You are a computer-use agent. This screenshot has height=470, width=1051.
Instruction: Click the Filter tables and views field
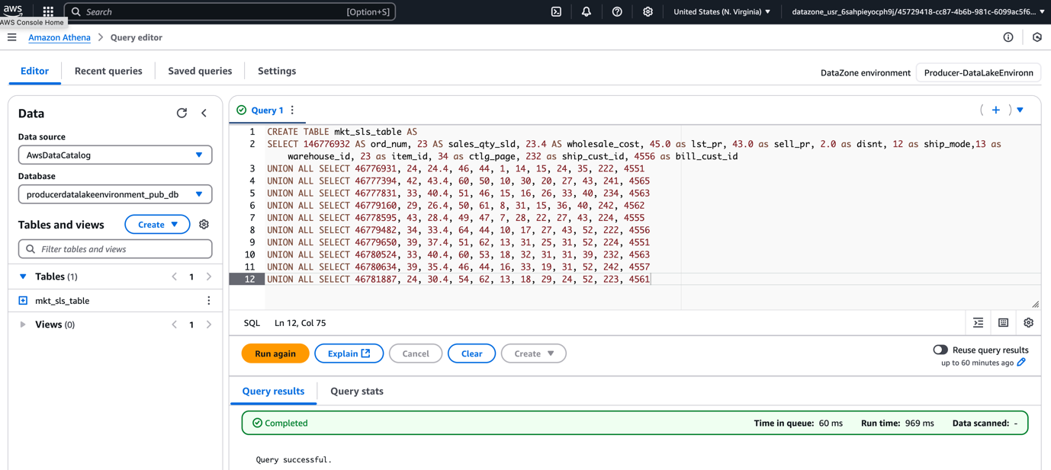click(x=114, y=249)
